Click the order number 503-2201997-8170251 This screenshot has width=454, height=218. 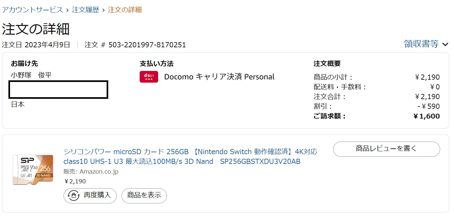point(147,45)
